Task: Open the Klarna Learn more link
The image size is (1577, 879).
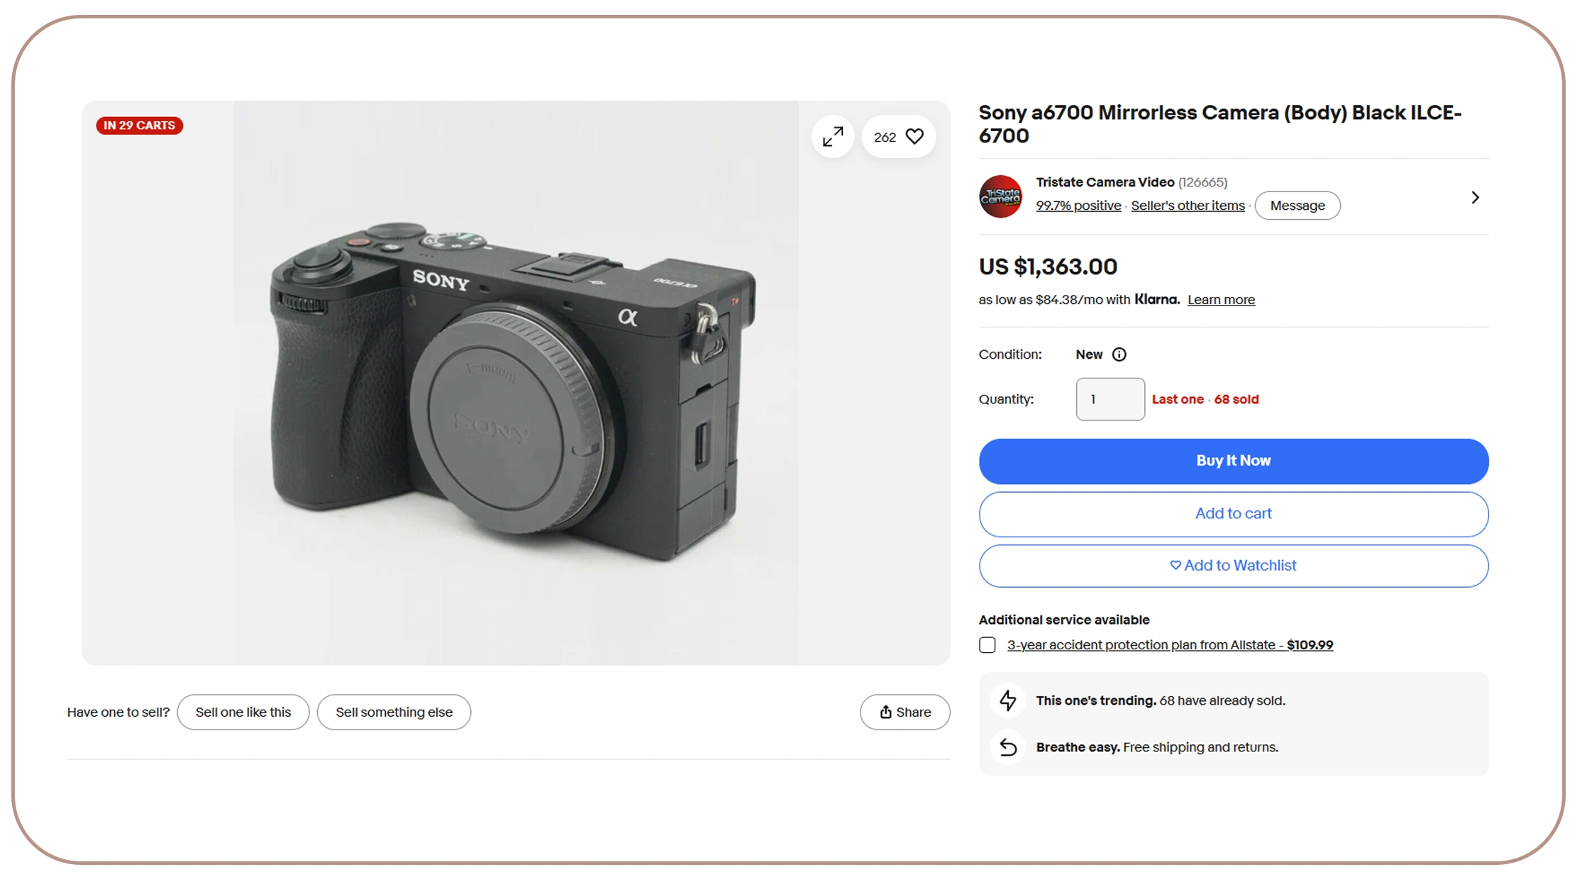Action: point(1221,300)
